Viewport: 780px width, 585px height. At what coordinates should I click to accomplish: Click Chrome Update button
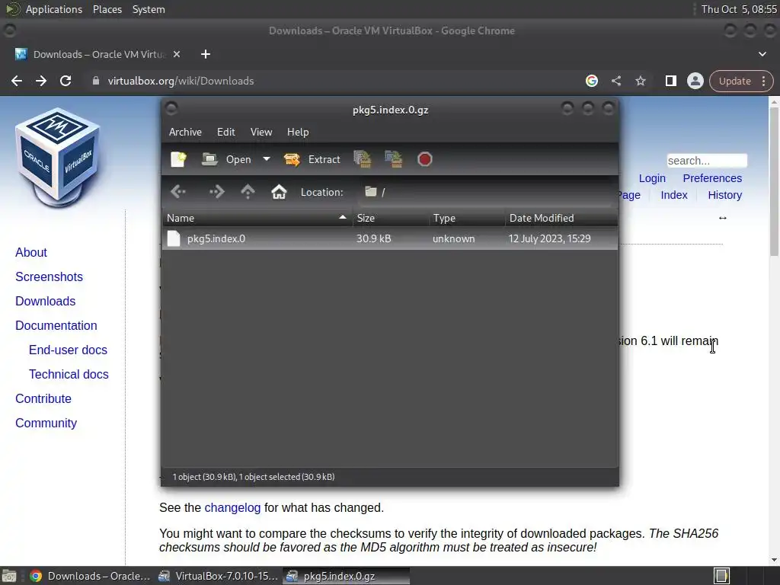point(734,81)
